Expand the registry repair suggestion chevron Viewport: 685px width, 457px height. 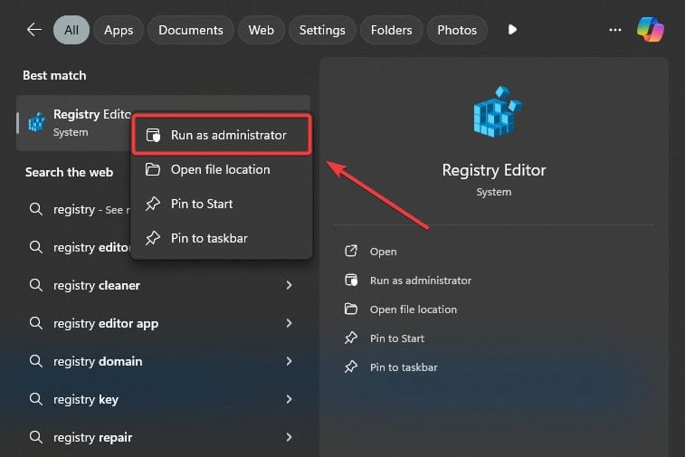click(x=289, y=437)
